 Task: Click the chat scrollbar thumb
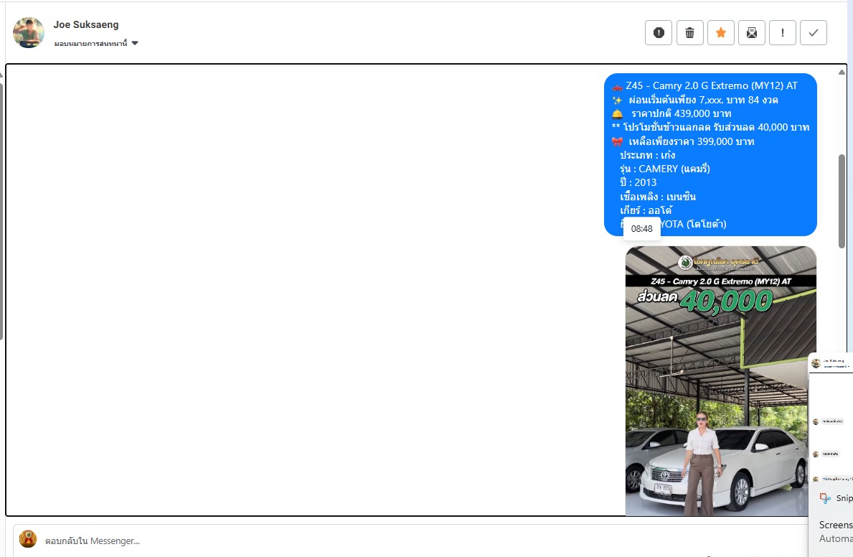[842, 202]
